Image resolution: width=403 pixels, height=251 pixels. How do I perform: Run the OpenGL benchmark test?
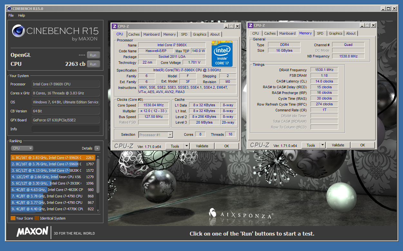tap(93, 55)
